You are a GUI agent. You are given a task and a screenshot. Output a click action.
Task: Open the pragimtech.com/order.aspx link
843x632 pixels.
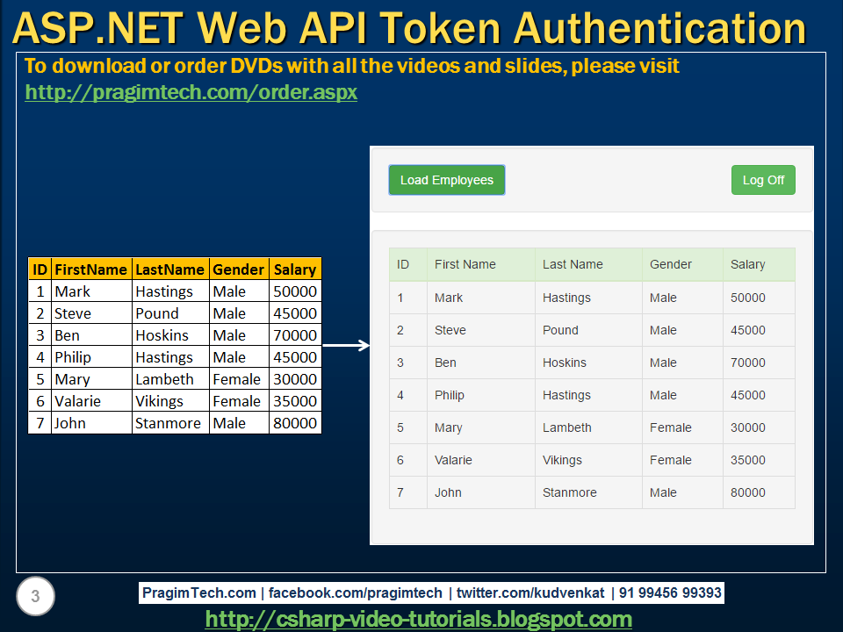click(191, 92)
